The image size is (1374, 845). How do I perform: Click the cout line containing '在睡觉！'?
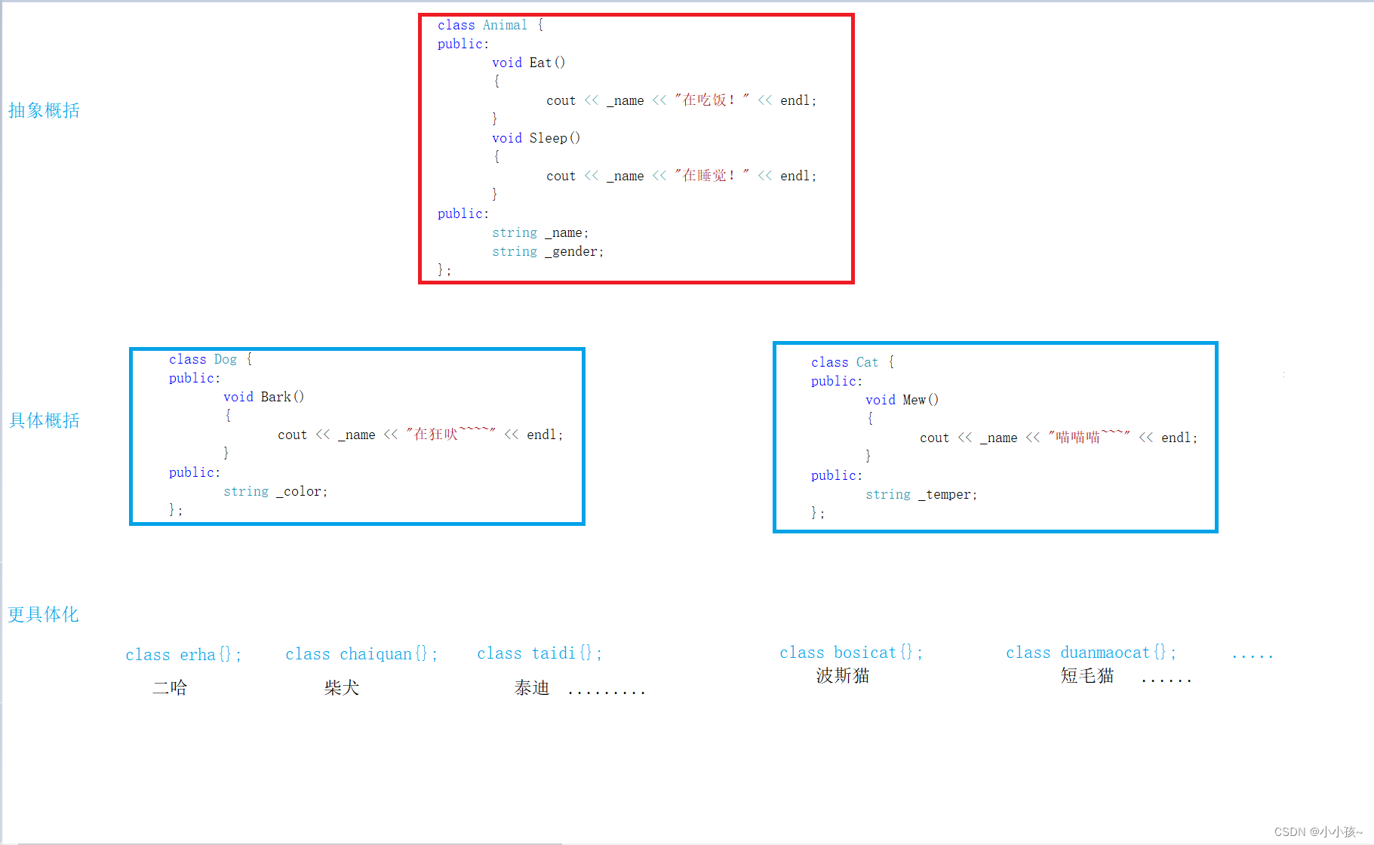pos(681,176)
